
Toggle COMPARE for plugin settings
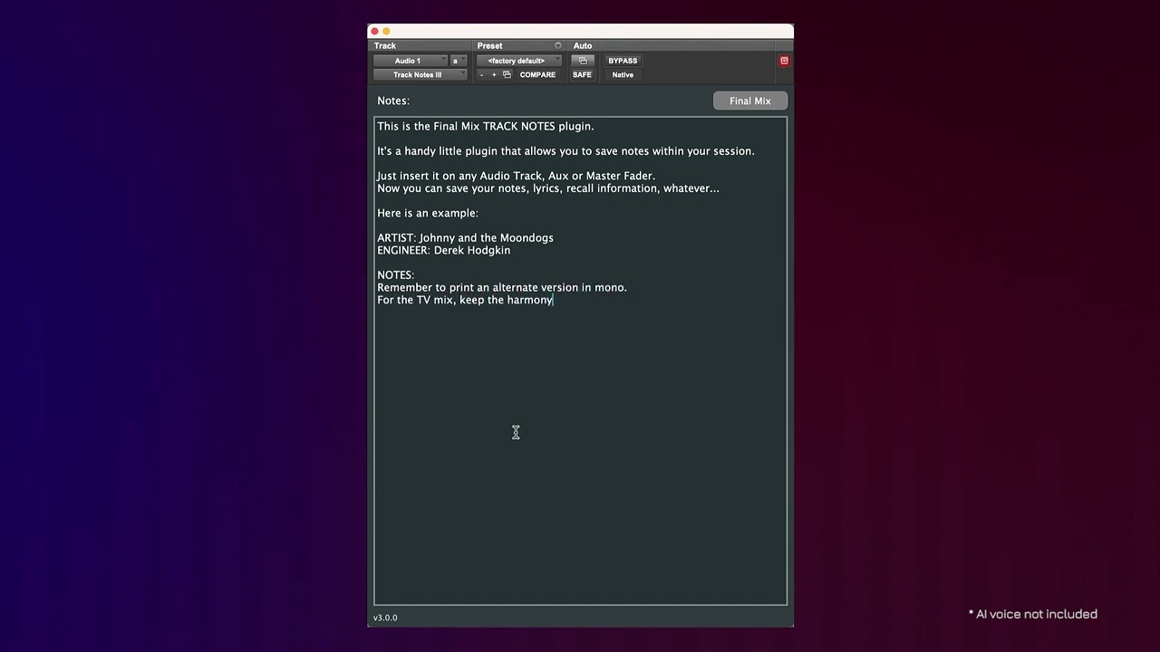tap(537, 75)
